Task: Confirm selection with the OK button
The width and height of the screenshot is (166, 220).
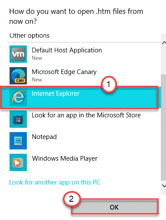Action: pos(115,207)
